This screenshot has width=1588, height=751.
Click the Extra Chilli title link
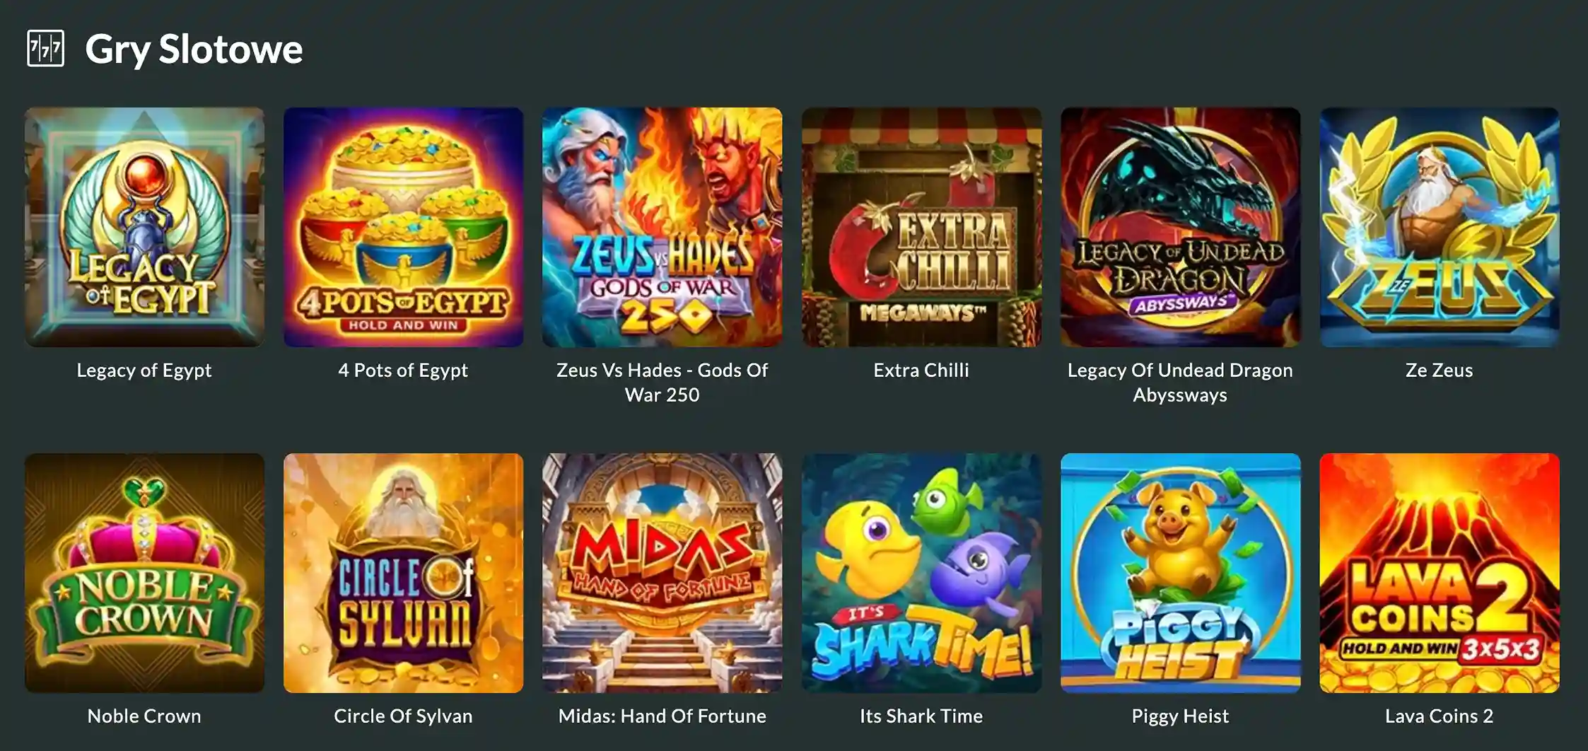(x=921, y=370)
